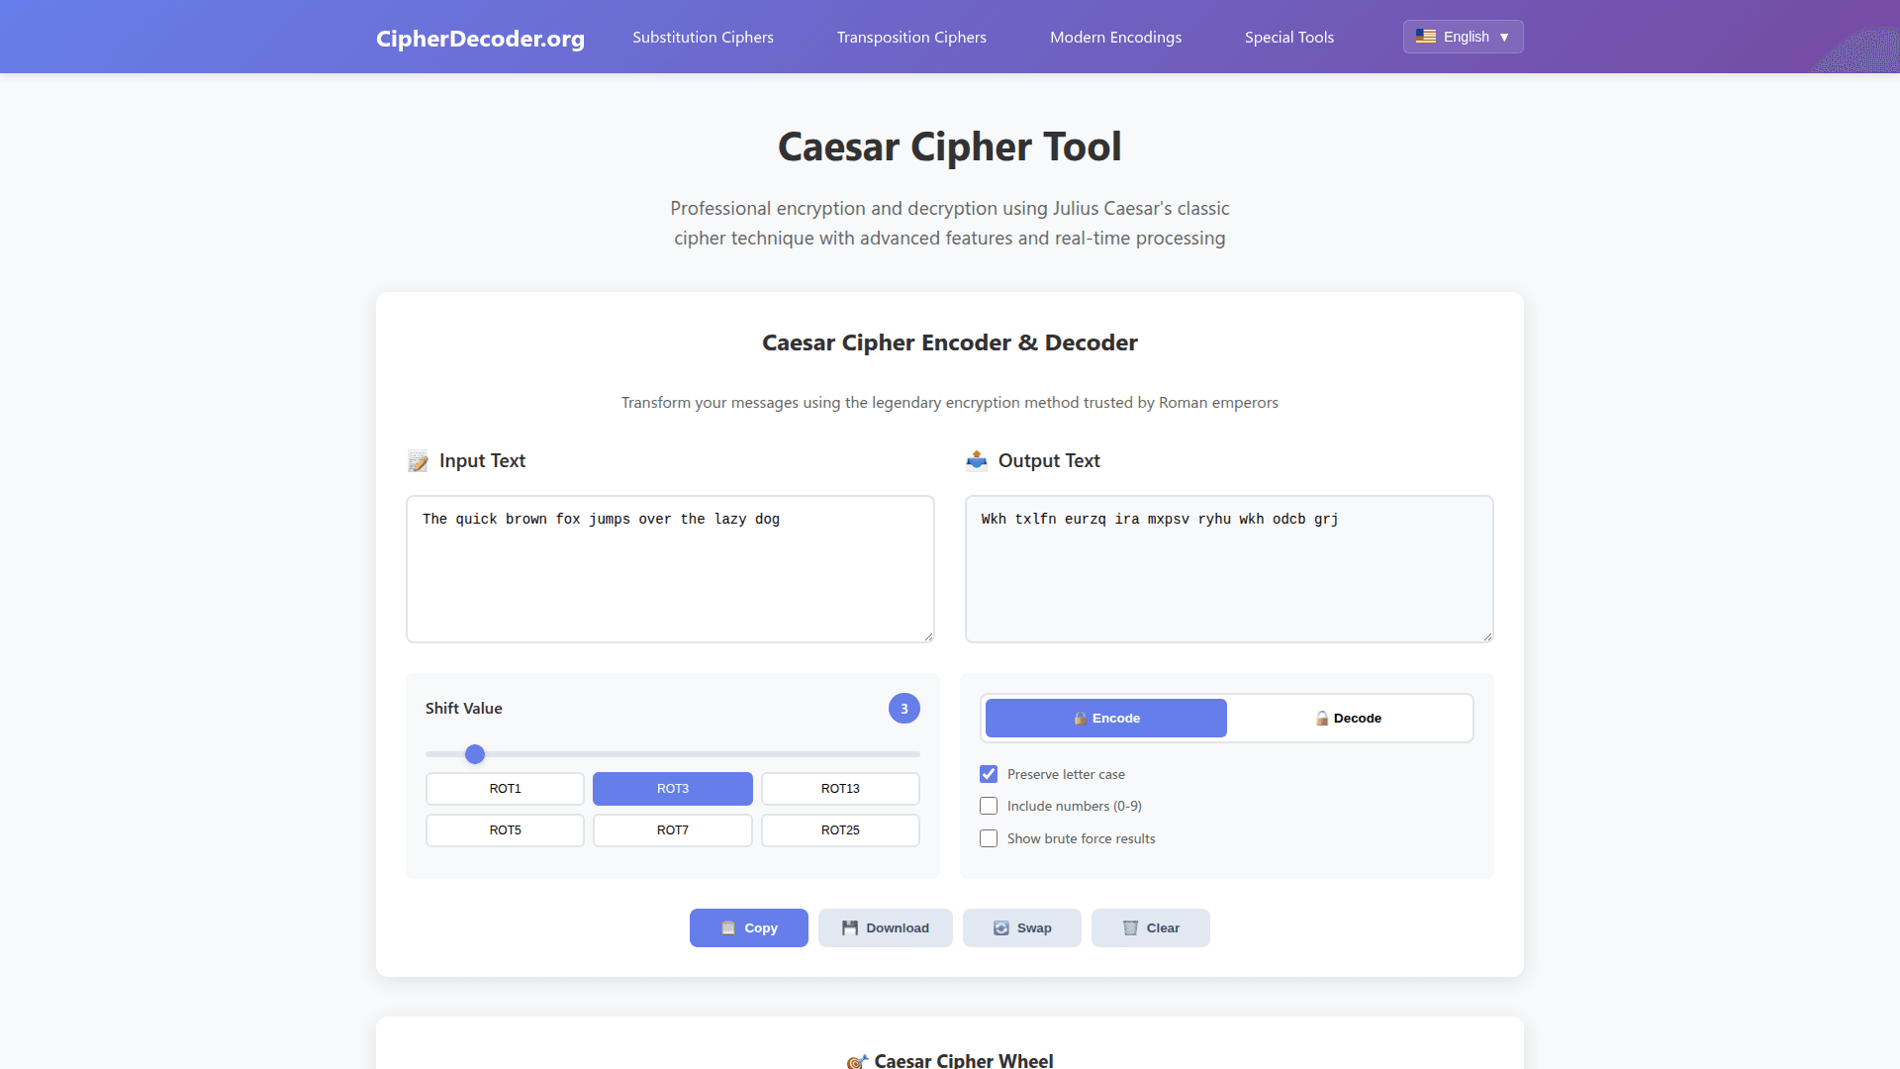Open the Modern Encodings menu
Screen dimensions: 1900x1069
[x=1115, y=37]
